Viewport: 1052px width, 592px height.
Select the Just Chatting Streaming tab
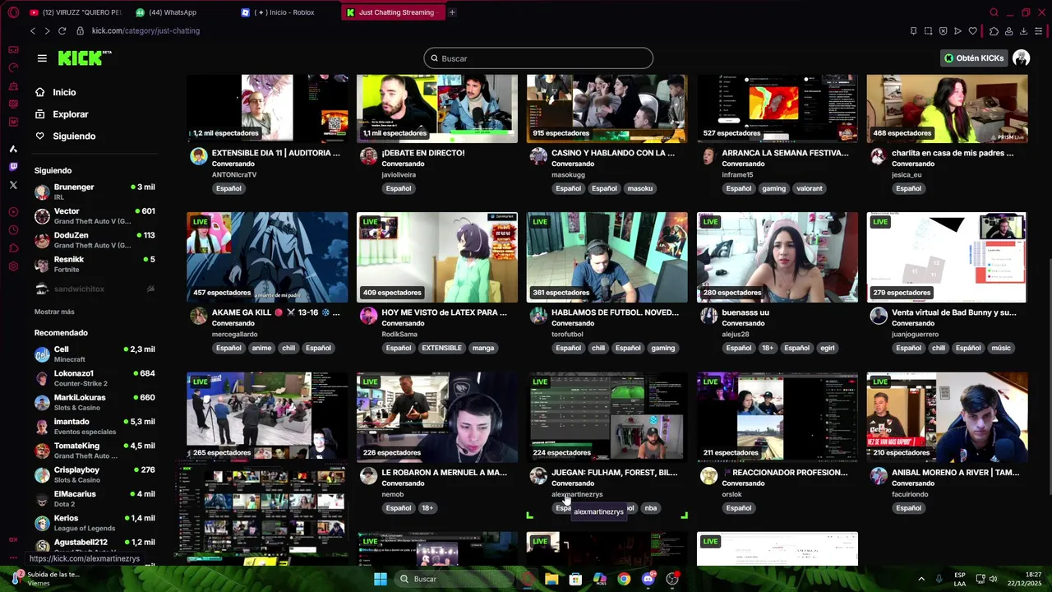coord(394,12)
